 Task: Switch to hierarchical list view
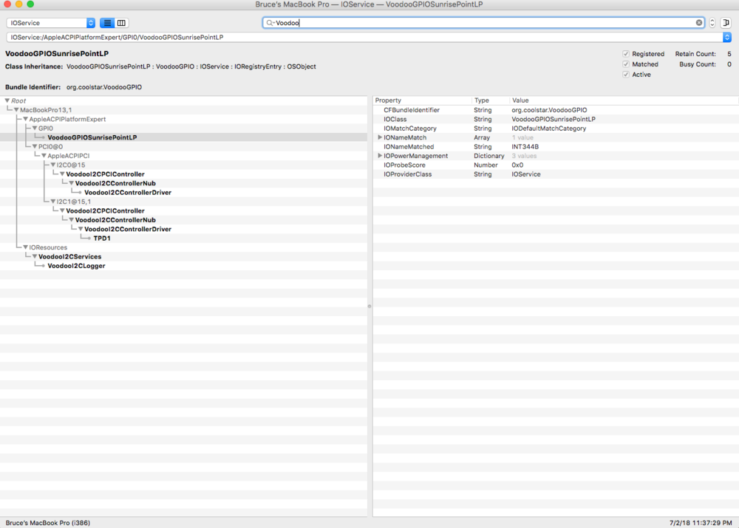107,23
